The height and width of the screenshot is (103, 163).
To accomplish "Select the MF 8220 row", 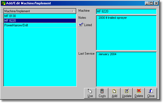I will (x=40, y=21).
